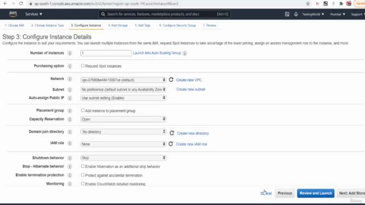The width and height of the screenshot is (365, 205).
Task: Select step 3 Configure Instance tab
Action: (86, 25)
